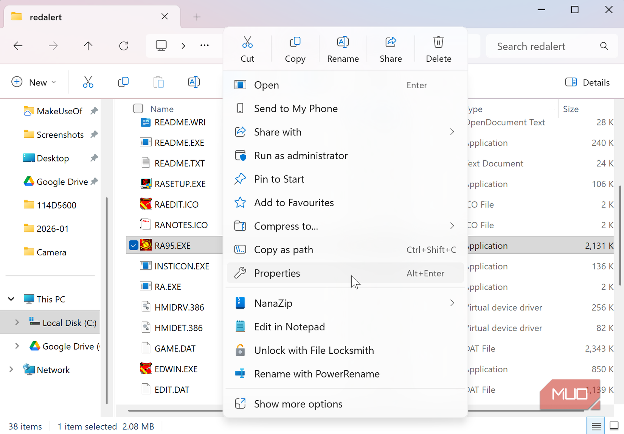The image size is (624, 434).
Task: Select the Rename icon in the context menu
Action: tap(343, 42)
